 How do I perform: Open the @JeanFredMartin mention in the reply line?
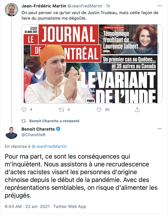49,146
